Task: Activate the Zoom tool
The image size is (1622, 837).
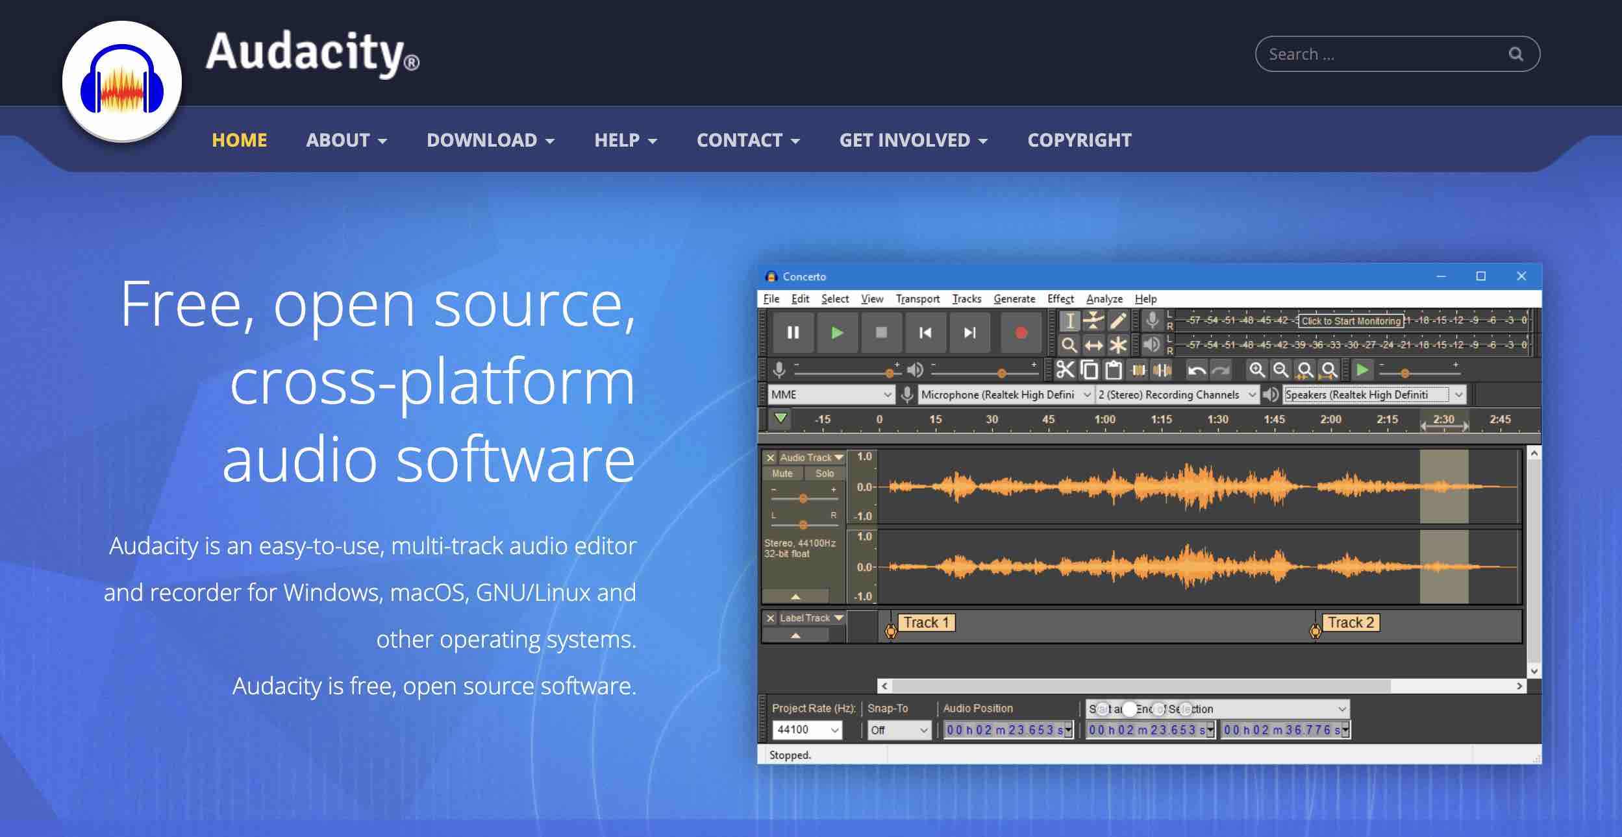Action: tap(1069, 345)
